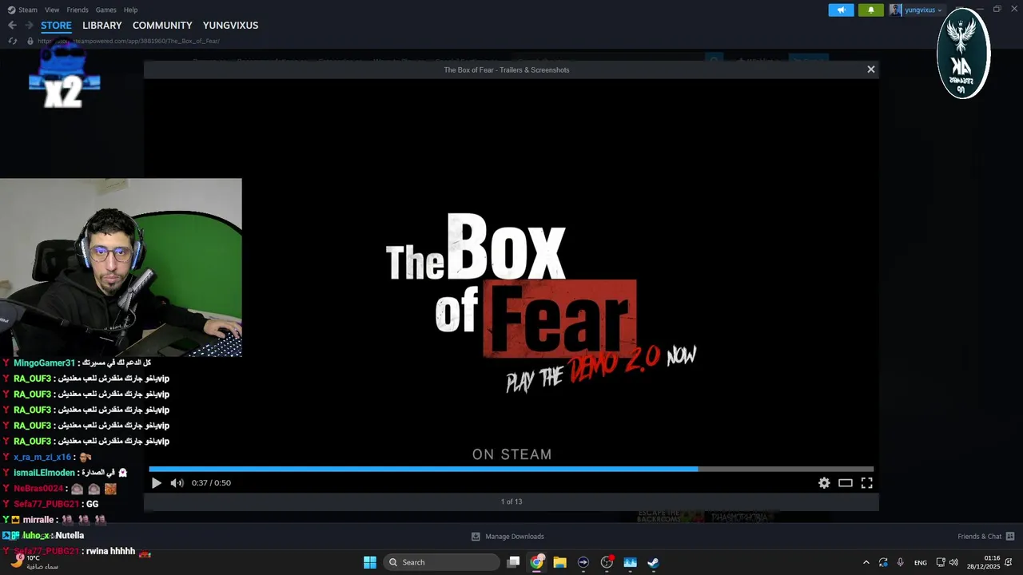The width and height of the screenshot is (1023, 575).
Task: Click the sync tray icon
Action: pos(883,562)
